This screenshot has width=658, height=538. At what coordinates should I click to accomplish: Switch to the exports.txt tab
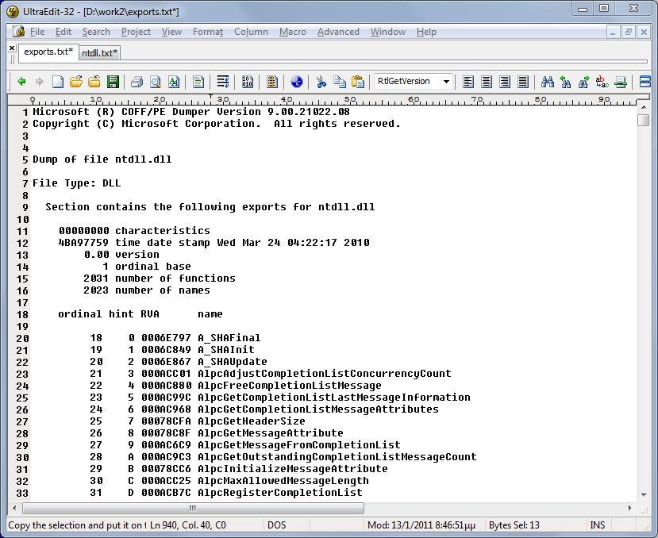click(x=48, y=52)
